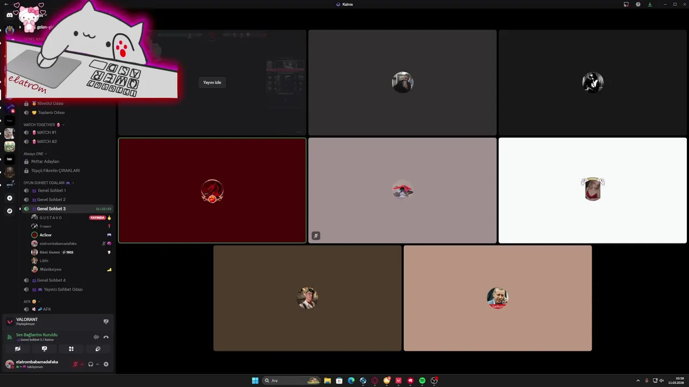Click user AcScor in voice list

(x=46, y=235)
